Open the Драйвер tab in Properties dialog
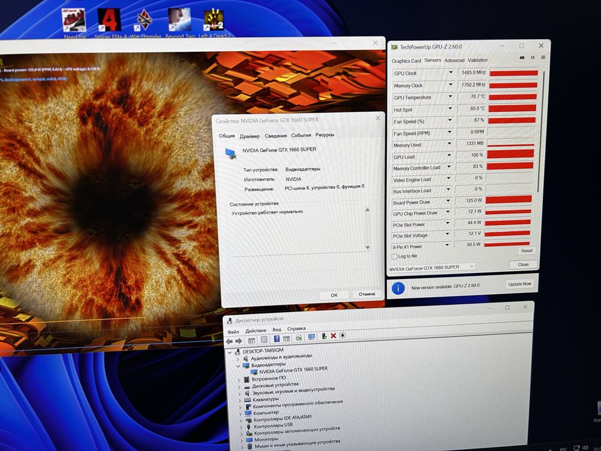This screenshot has height=451, width=601. [249, 136]
